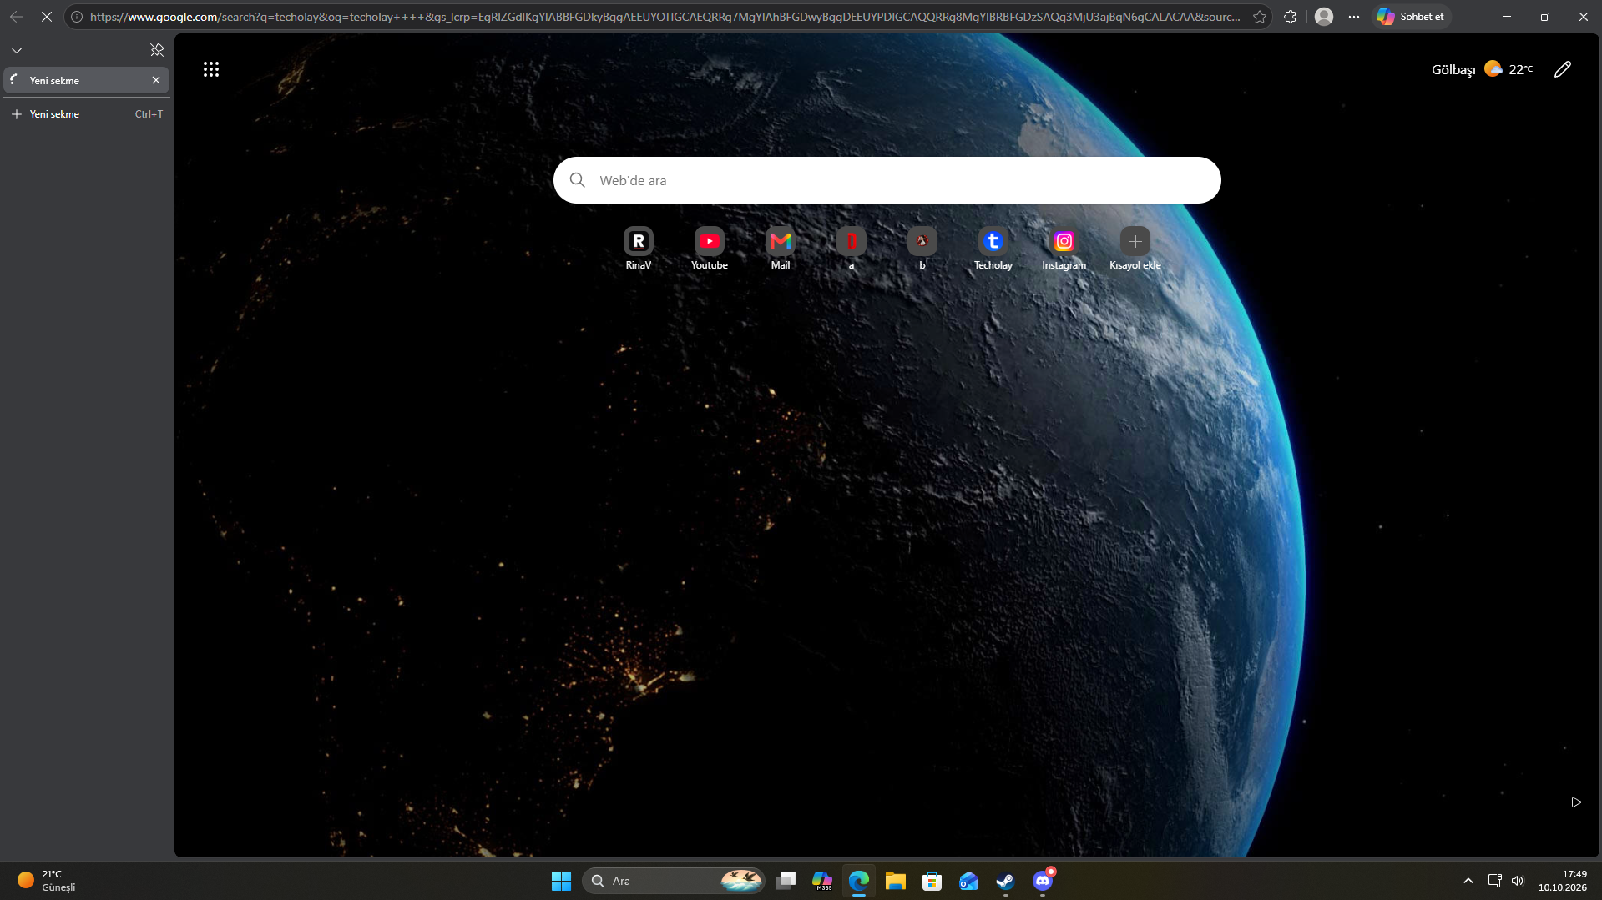Add a shortcut with Kısayol ekle

pos(1135,248)
